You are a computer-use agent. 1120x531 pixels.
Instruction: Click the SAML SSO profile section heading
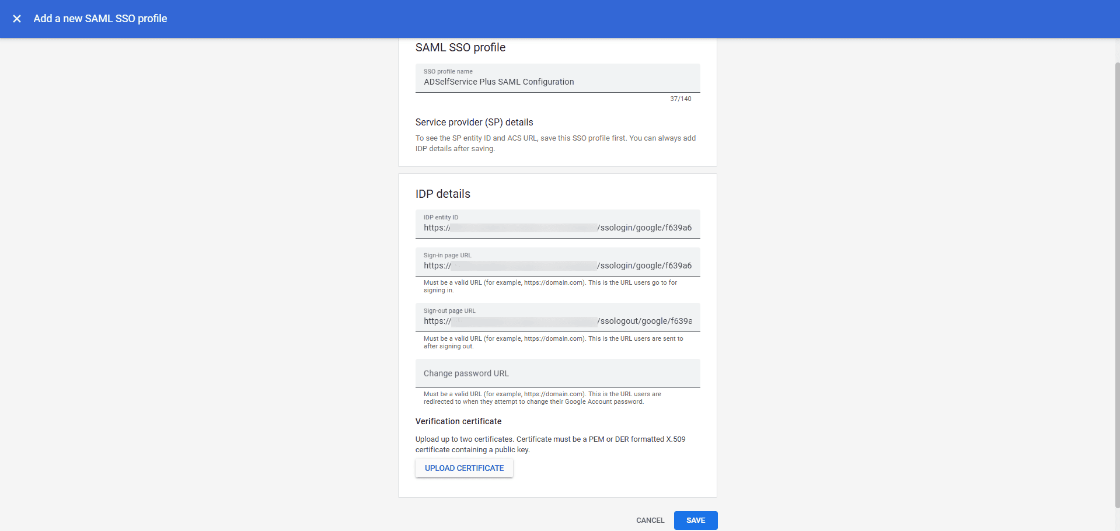[460, 47]
